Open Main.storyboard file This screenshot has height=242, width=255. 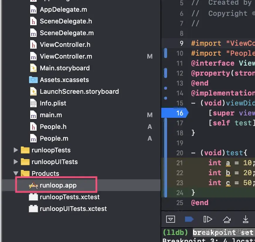65,68
